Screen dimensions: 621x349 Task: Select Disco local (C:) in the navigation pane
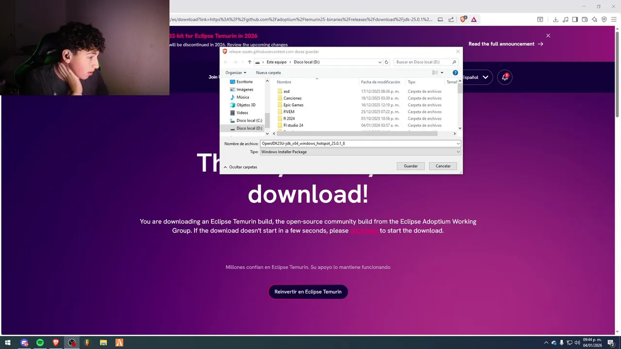pyautogui.click(x=249, y=121)
